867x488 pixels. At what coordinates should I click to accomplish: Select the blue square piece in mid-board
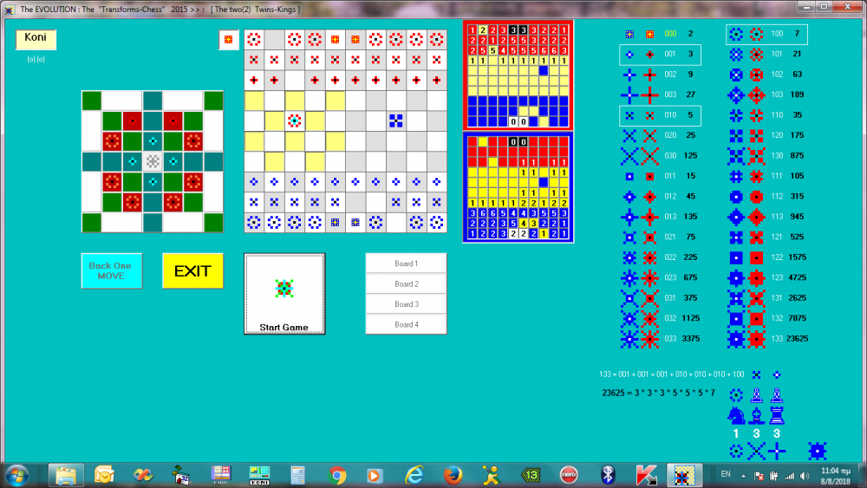click(396, 120)
